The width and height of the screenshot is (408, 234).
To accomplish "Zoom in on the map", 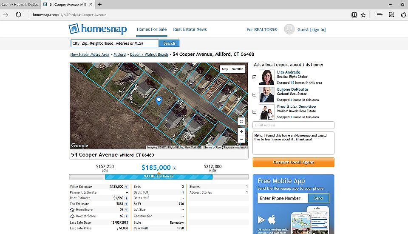I will click(241, 132).
